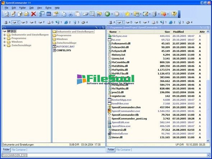This screenshot has height=159, width=212.
Task: Click the notepad with pencil toolbar icon
Action: (x=146, y=14)
